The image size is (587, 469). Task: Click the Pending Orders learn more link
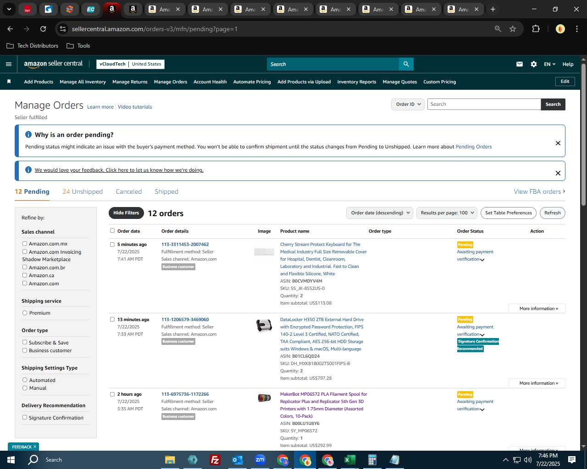coord(473,147)
